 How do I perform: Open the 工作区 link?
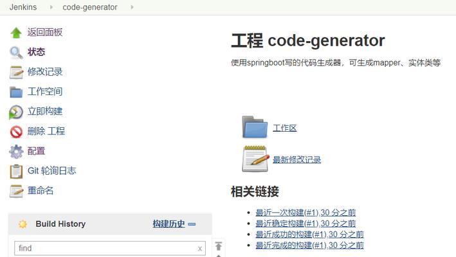click(285, 128)
